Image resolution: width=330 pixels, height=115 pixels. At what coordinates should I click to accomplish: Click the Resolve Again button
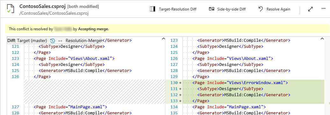(275, 9)
